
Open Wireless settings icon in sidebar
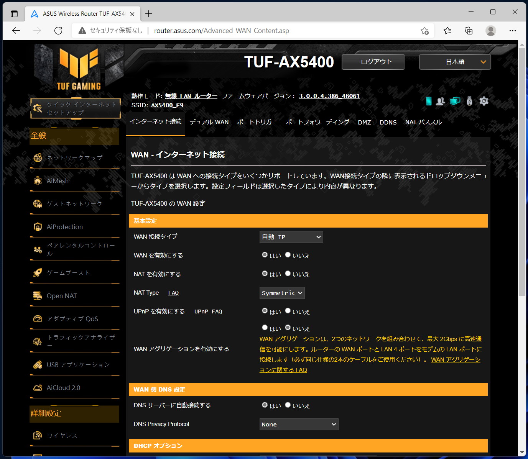(x=38, y=436)
